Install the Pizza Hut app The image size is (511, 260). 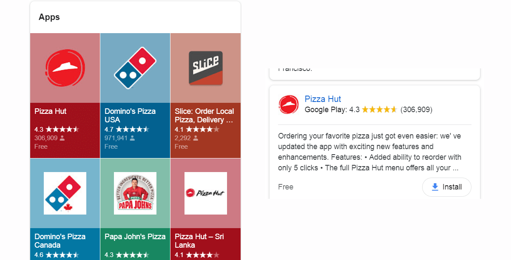(x=447, y=187)
